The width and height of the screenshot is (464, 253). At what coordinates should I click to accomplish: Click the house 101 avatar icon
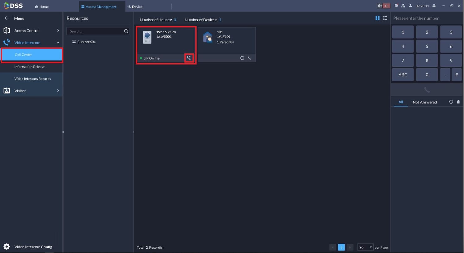208,37
